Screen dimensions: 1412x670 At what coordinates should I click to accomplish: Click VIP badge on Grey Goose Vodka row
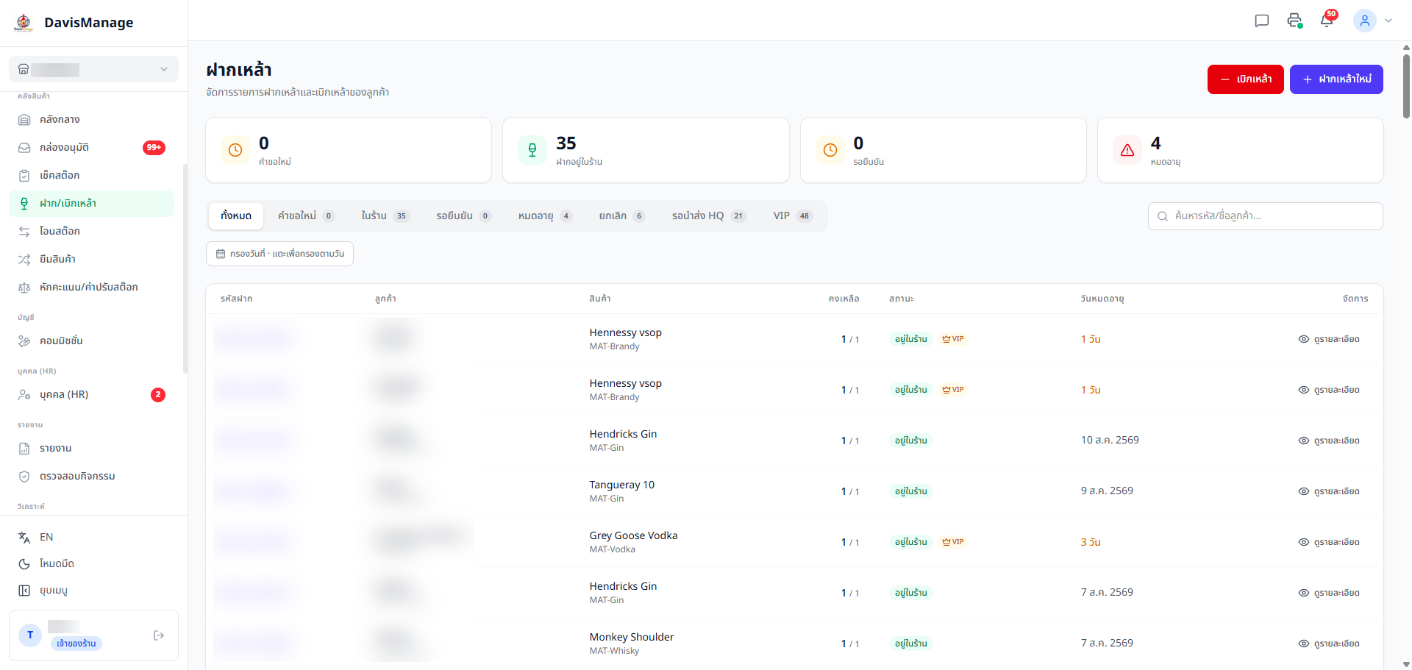tap(953, 542)
